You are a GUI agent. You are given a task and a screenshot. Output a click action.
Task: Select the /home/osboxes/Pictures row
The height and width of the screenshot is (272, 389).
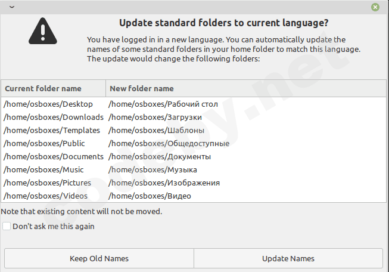click(48, 183)
